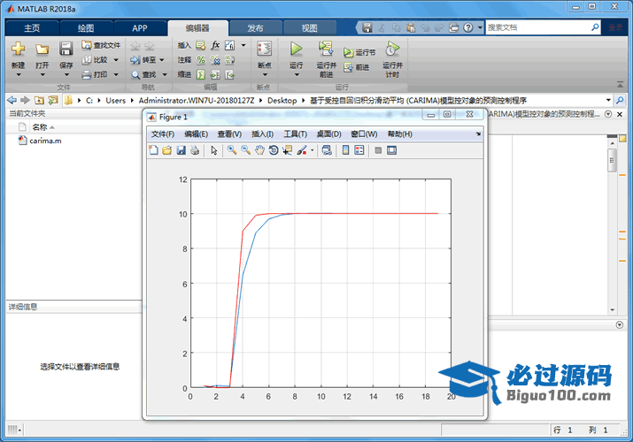Toggle Rotate 3D tool in figure
Viewport: 633px width, 442px height.
tap(274, 150)
